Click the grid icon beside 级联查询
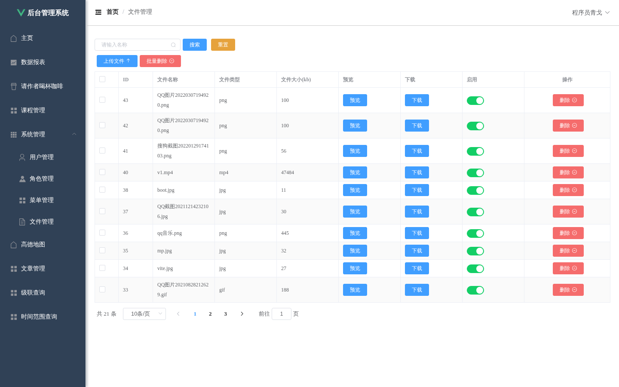619x387 pixels. pyautogui.click(x=14, y=293)
